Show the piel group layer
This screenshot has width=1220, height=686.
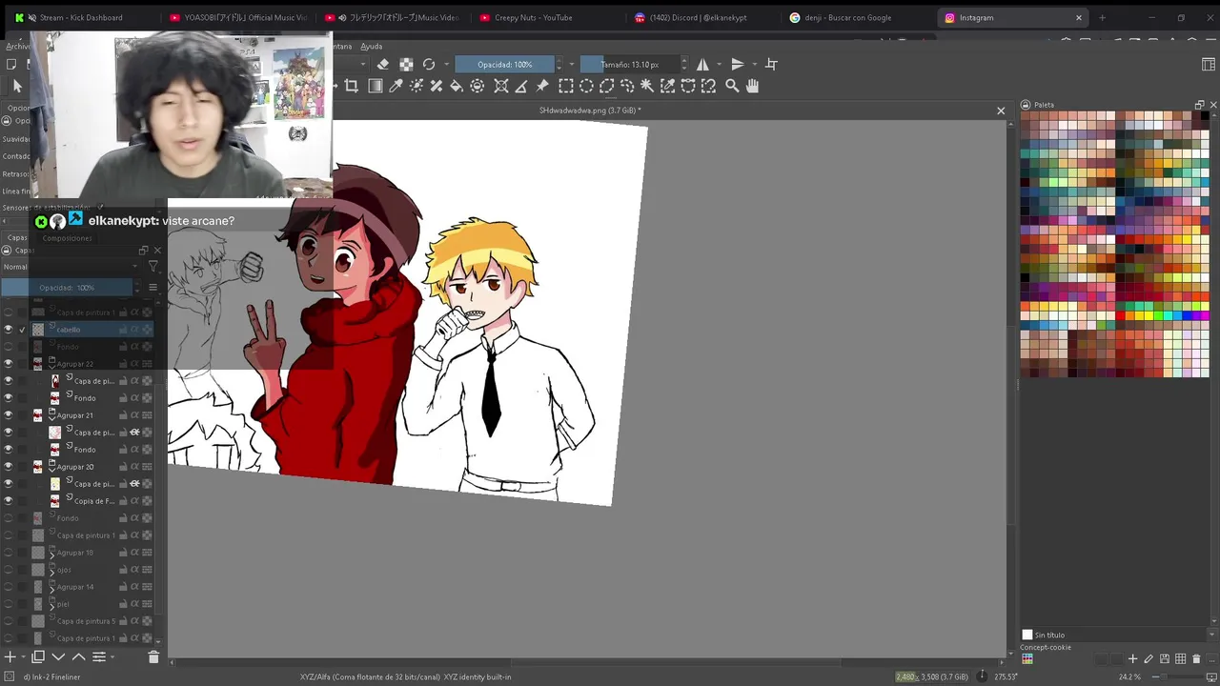coord(9,604)
